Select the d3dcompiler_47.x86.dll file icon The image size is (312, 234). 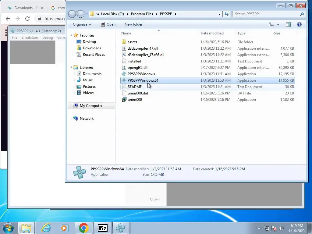tap(124, 55)
